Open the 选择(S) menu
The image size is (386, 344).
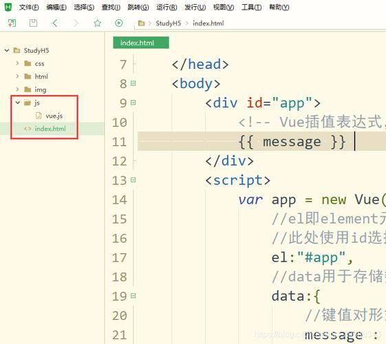[x=84, y=8]
